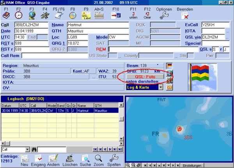The width and height of the screenshot is (234, 168).
Task: Pan the map far right with the bar-right arrow
Action: coord(178,165)
